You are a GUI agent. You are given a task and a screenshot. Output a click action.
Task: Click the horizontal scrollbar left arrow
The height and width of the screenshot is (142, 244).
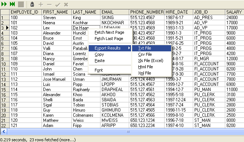[4, 132]
